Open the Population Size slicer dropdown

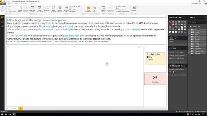click(164, 54)
